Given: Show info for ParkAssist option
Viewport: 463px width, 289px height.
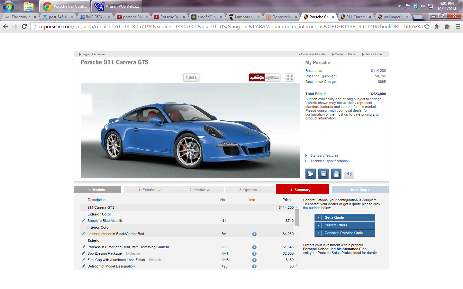Looking at the screenshot, I should (254, 247).
